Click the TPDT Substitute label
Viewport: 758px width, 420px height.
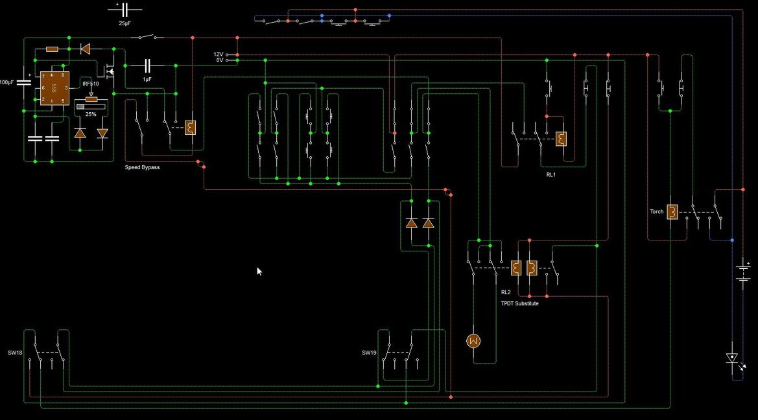[519, 303]
